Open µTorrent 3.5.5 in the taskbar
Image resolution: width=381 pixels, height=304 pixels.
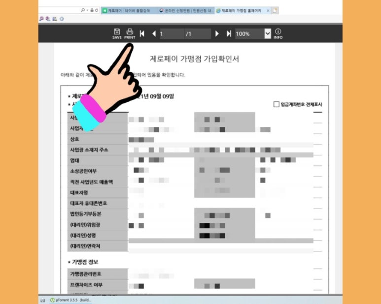(x=71, y=300)
